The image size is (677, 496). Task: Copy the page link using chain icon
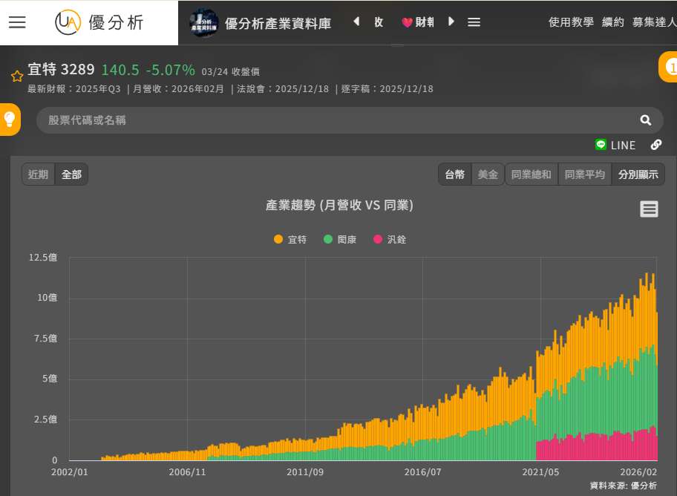coord(656,145)
